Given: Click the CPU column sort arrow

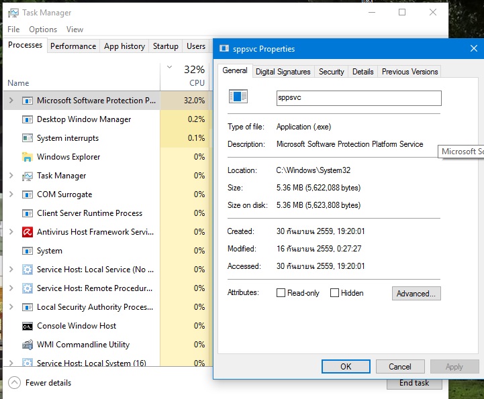Looking at the screenshot, I should [169, 67].
